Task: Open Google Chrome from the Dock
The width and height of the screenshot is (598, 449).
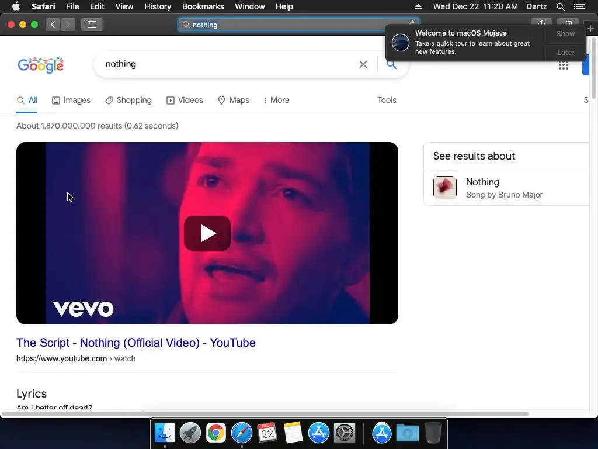Action: click(x=216, y=433)
